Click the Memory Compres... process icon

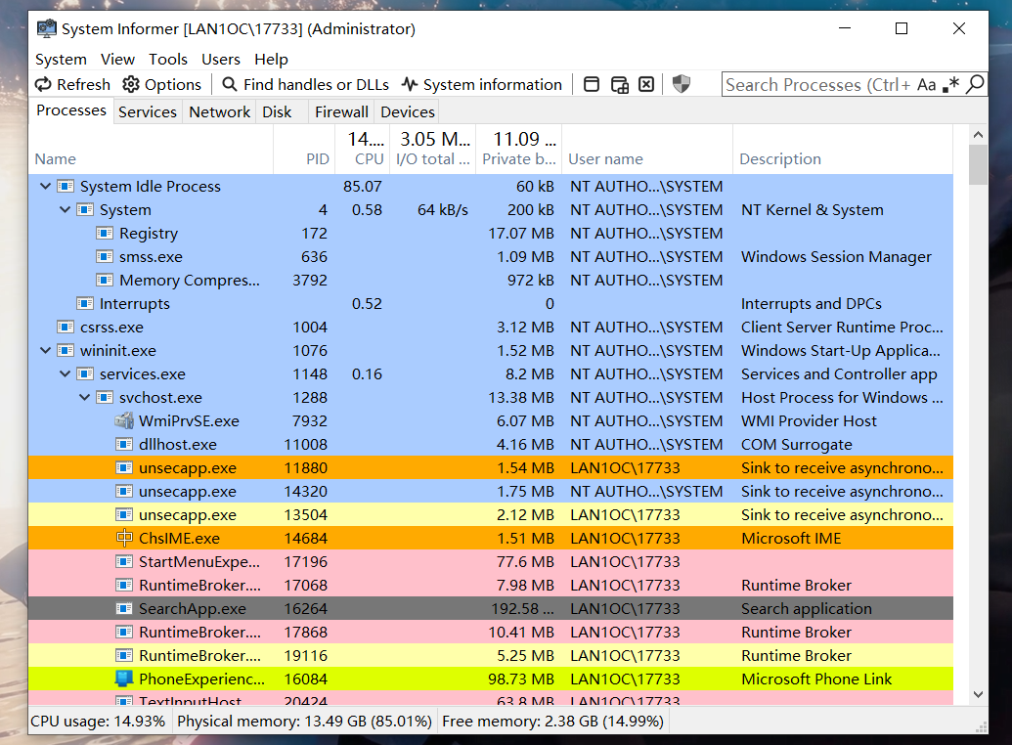point(105,281)
